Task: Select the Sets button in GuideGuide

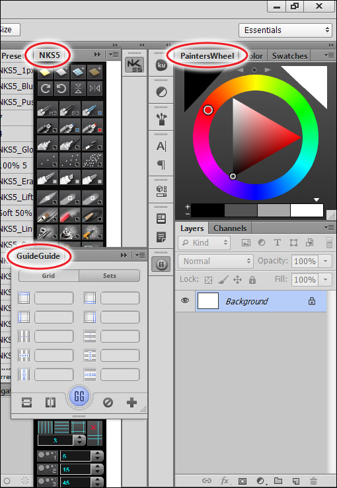Action: click(x=109, y=276)
